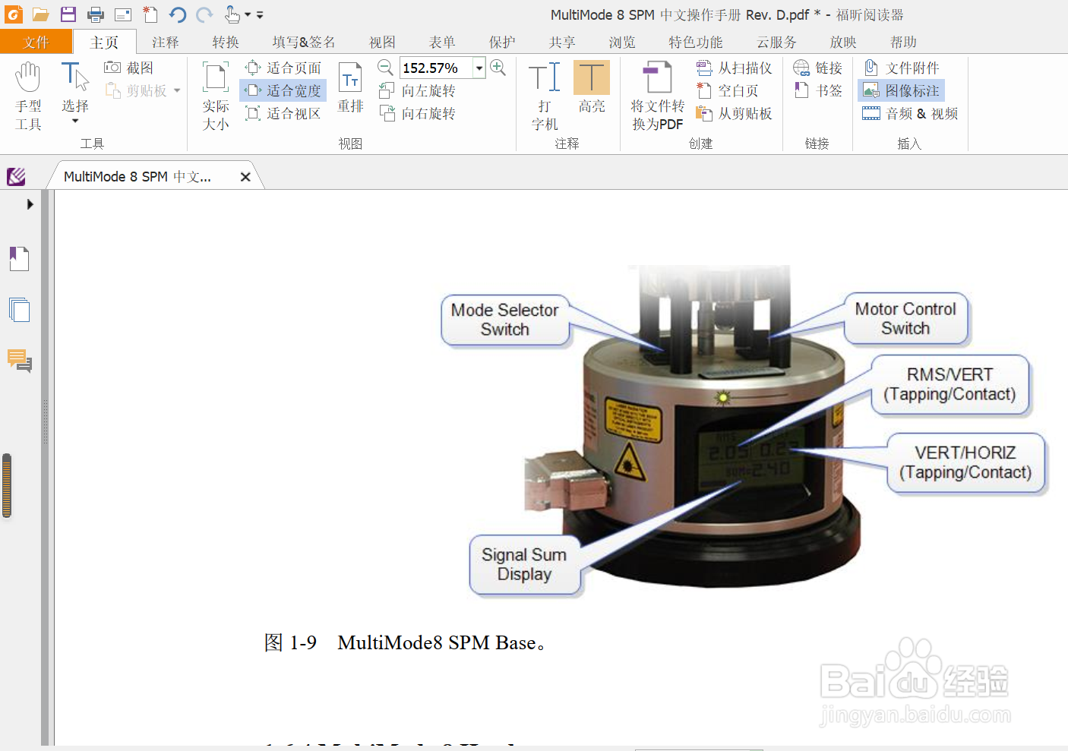Image resolution: width=1068 pixels, height=751 pixels.
Task: Expand the left navigation panel arrow
Action: pyautogui.click(x=30, y=204)
